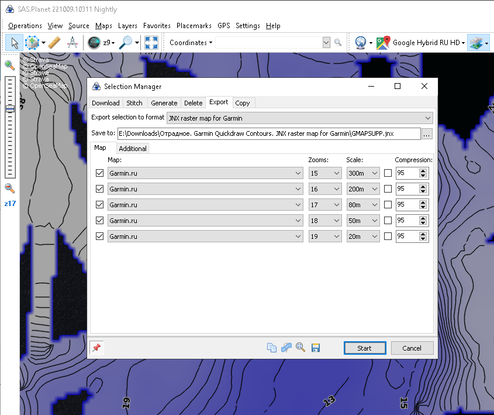Viewport: 494px width, 415px height.
Task: Click the compass circle calculation tool
Action: [x=72, y=43]
